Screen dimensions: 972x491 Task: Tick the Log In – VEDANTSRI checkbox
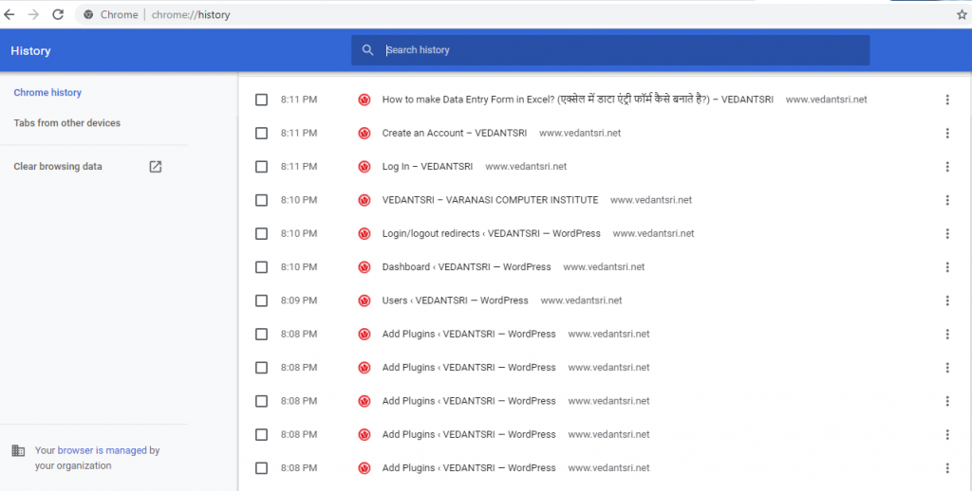coord(262,167)
